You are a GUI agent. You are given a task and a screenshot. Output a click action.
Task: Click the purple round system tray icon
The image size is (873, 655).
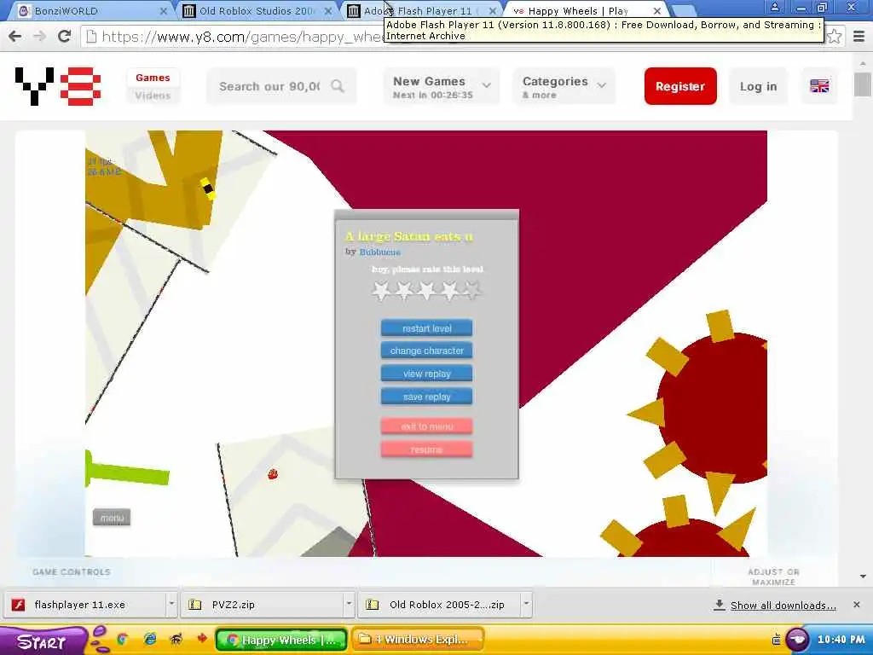[797, 640]
